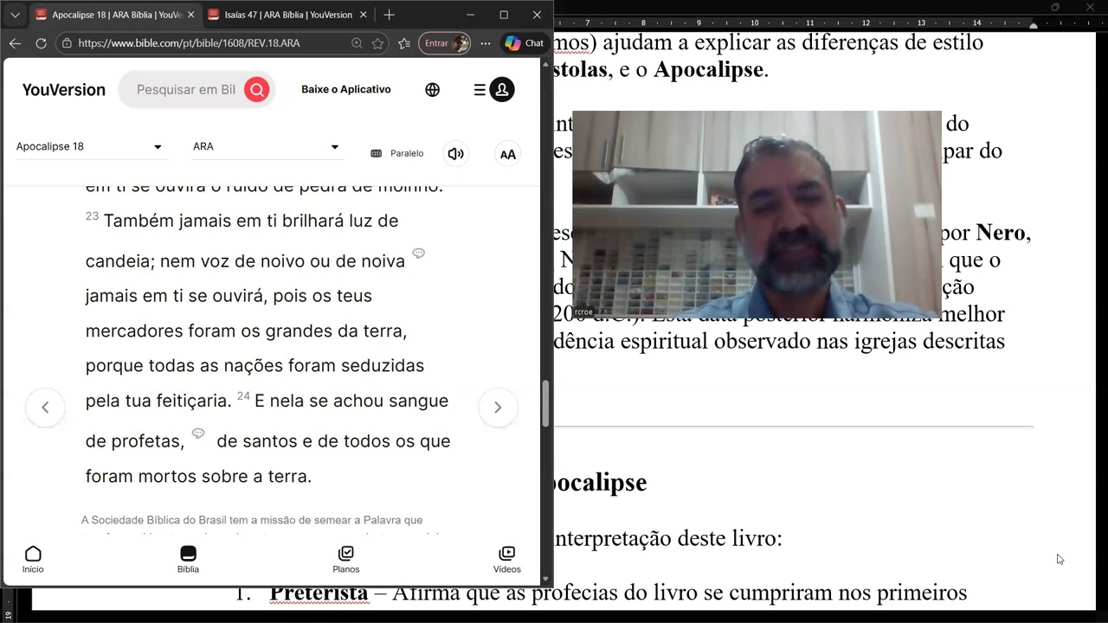The image size is (1108, 623).
Task: Add this page to favorites star
Action: 377,43
